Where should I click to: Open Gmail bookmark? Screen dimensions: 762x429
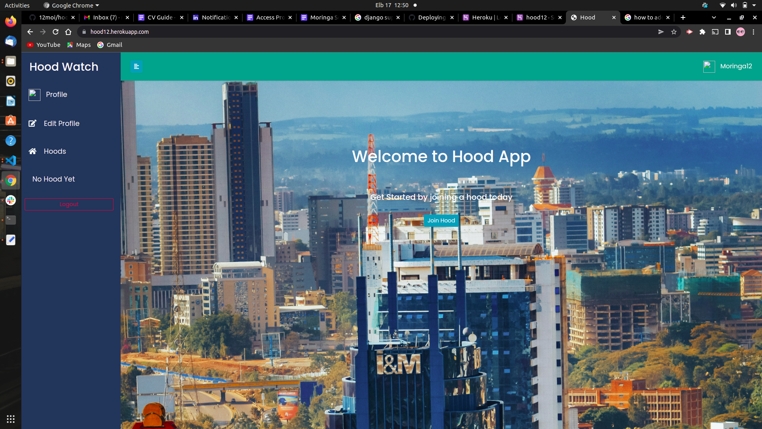click(110, 45)
